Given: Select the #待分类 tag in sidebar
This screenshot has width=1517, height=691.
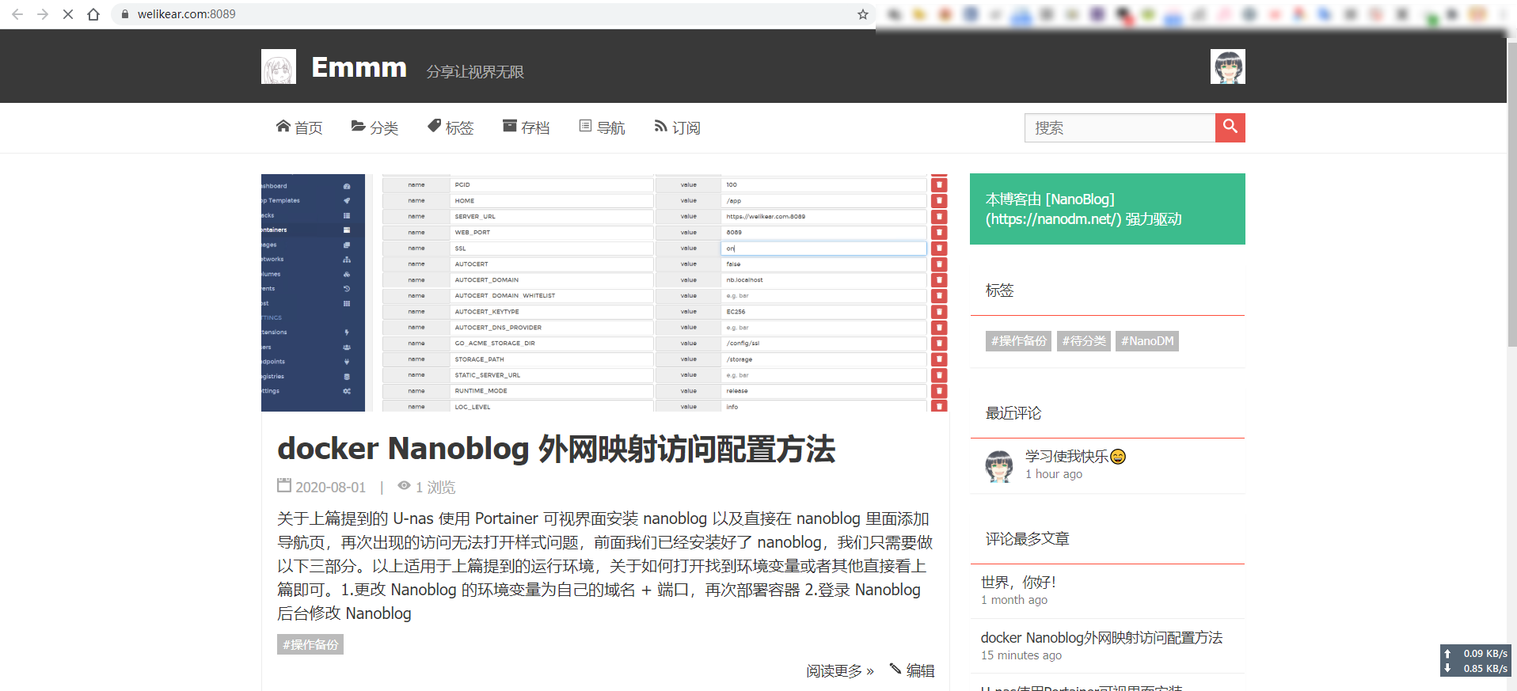Looking at the screenshot, I should point(1083,341).
